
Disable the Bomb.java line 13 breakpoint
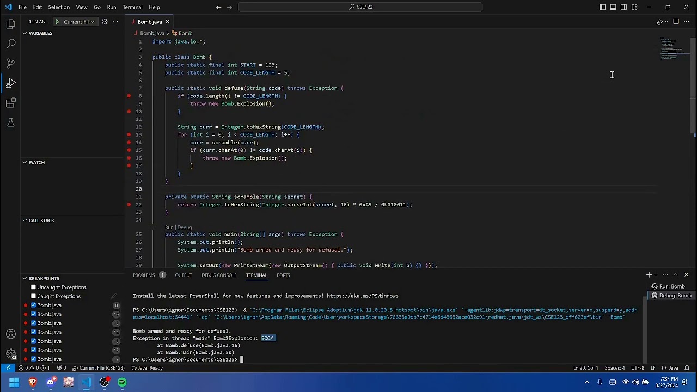tap(33, 323)
